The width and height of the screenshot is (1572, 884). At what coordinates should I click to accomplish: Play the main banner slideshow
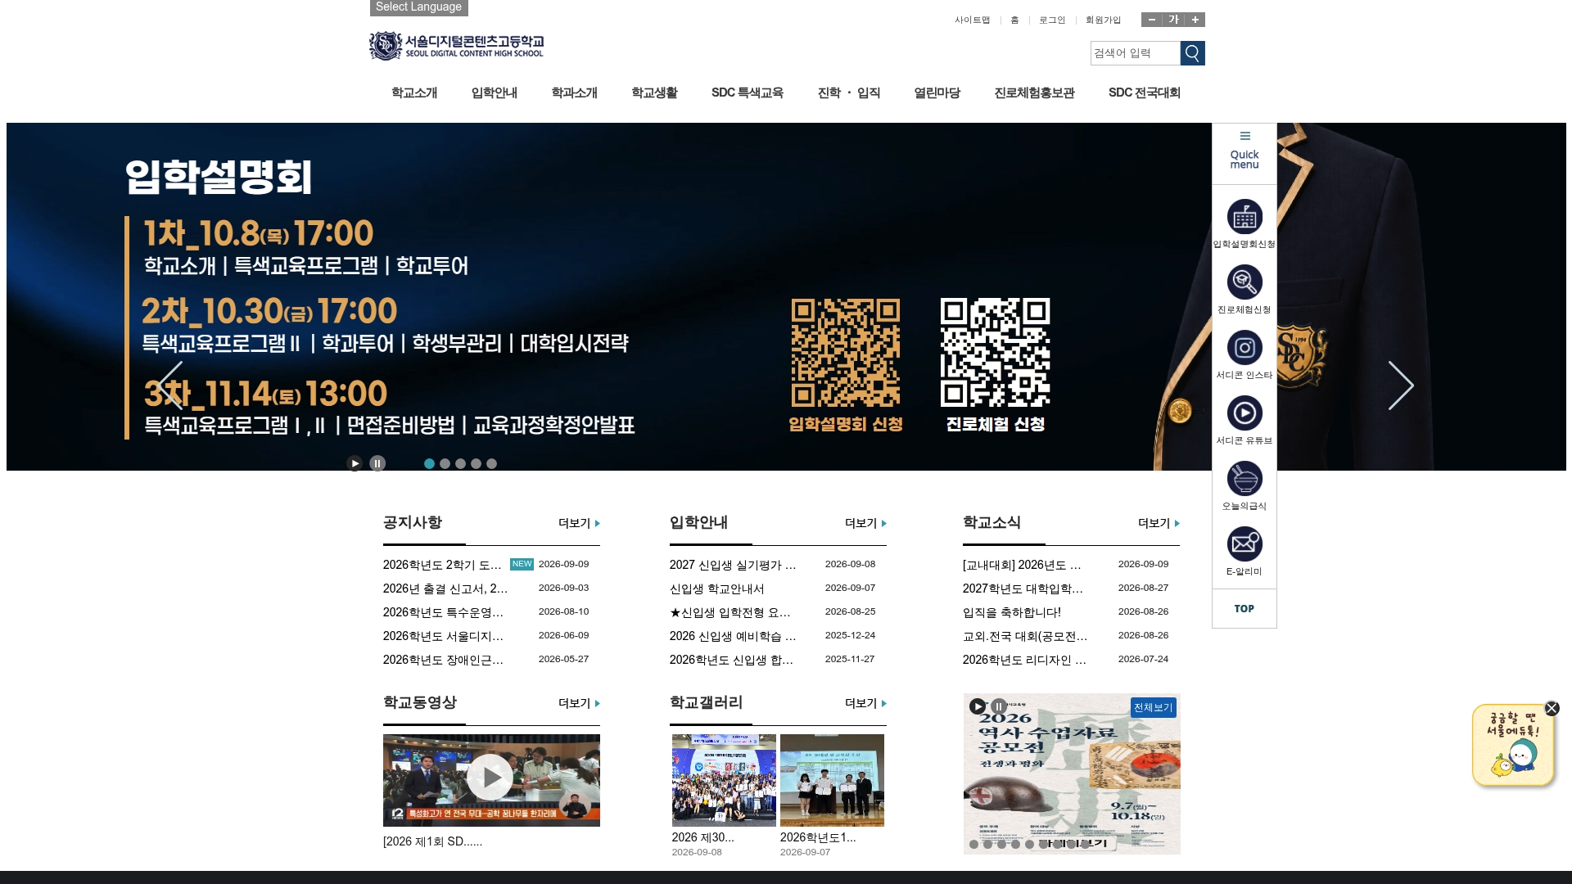coord(355,463)
